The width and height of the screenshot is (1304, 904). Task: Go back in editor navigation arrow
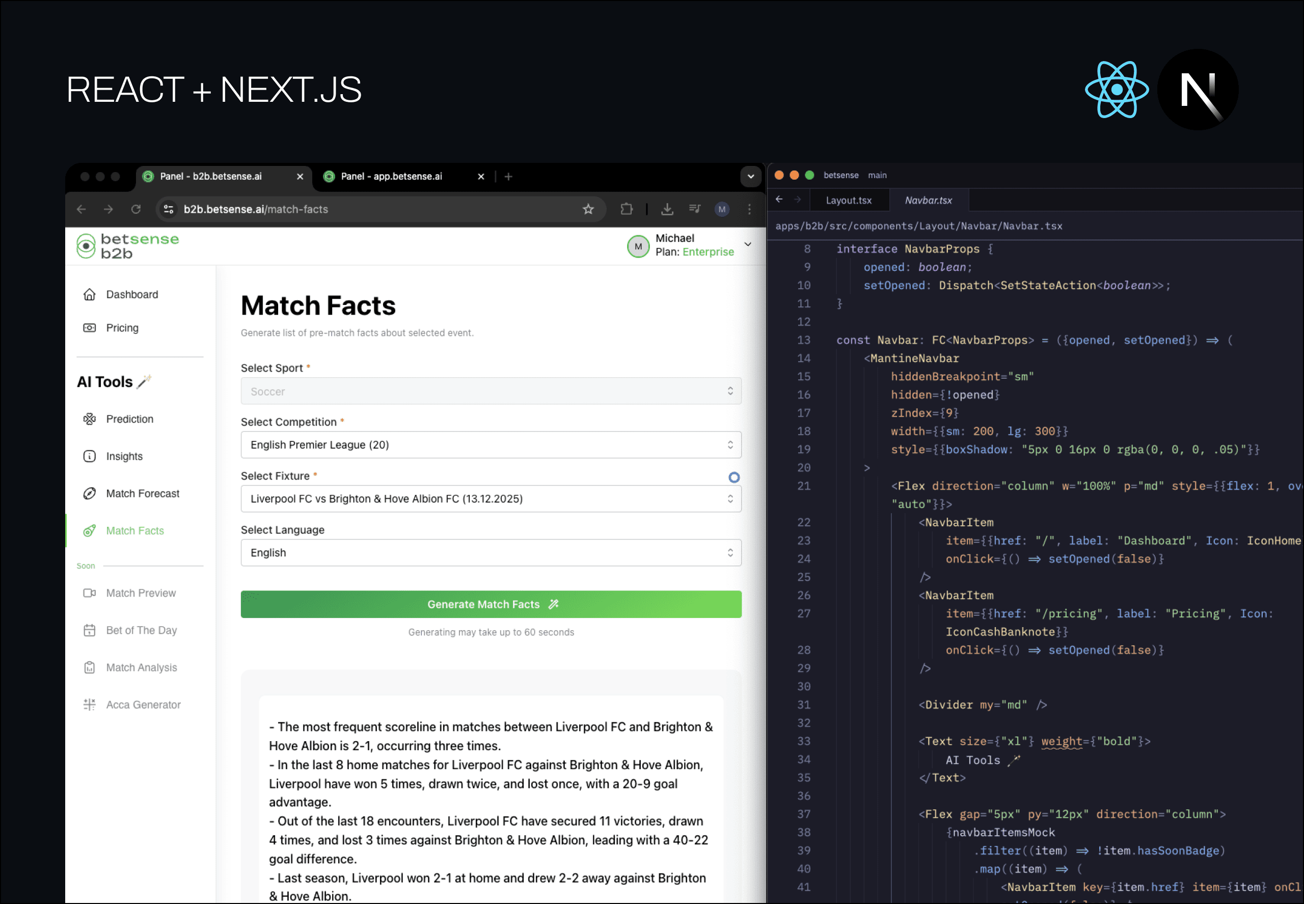tap(779, 200)
